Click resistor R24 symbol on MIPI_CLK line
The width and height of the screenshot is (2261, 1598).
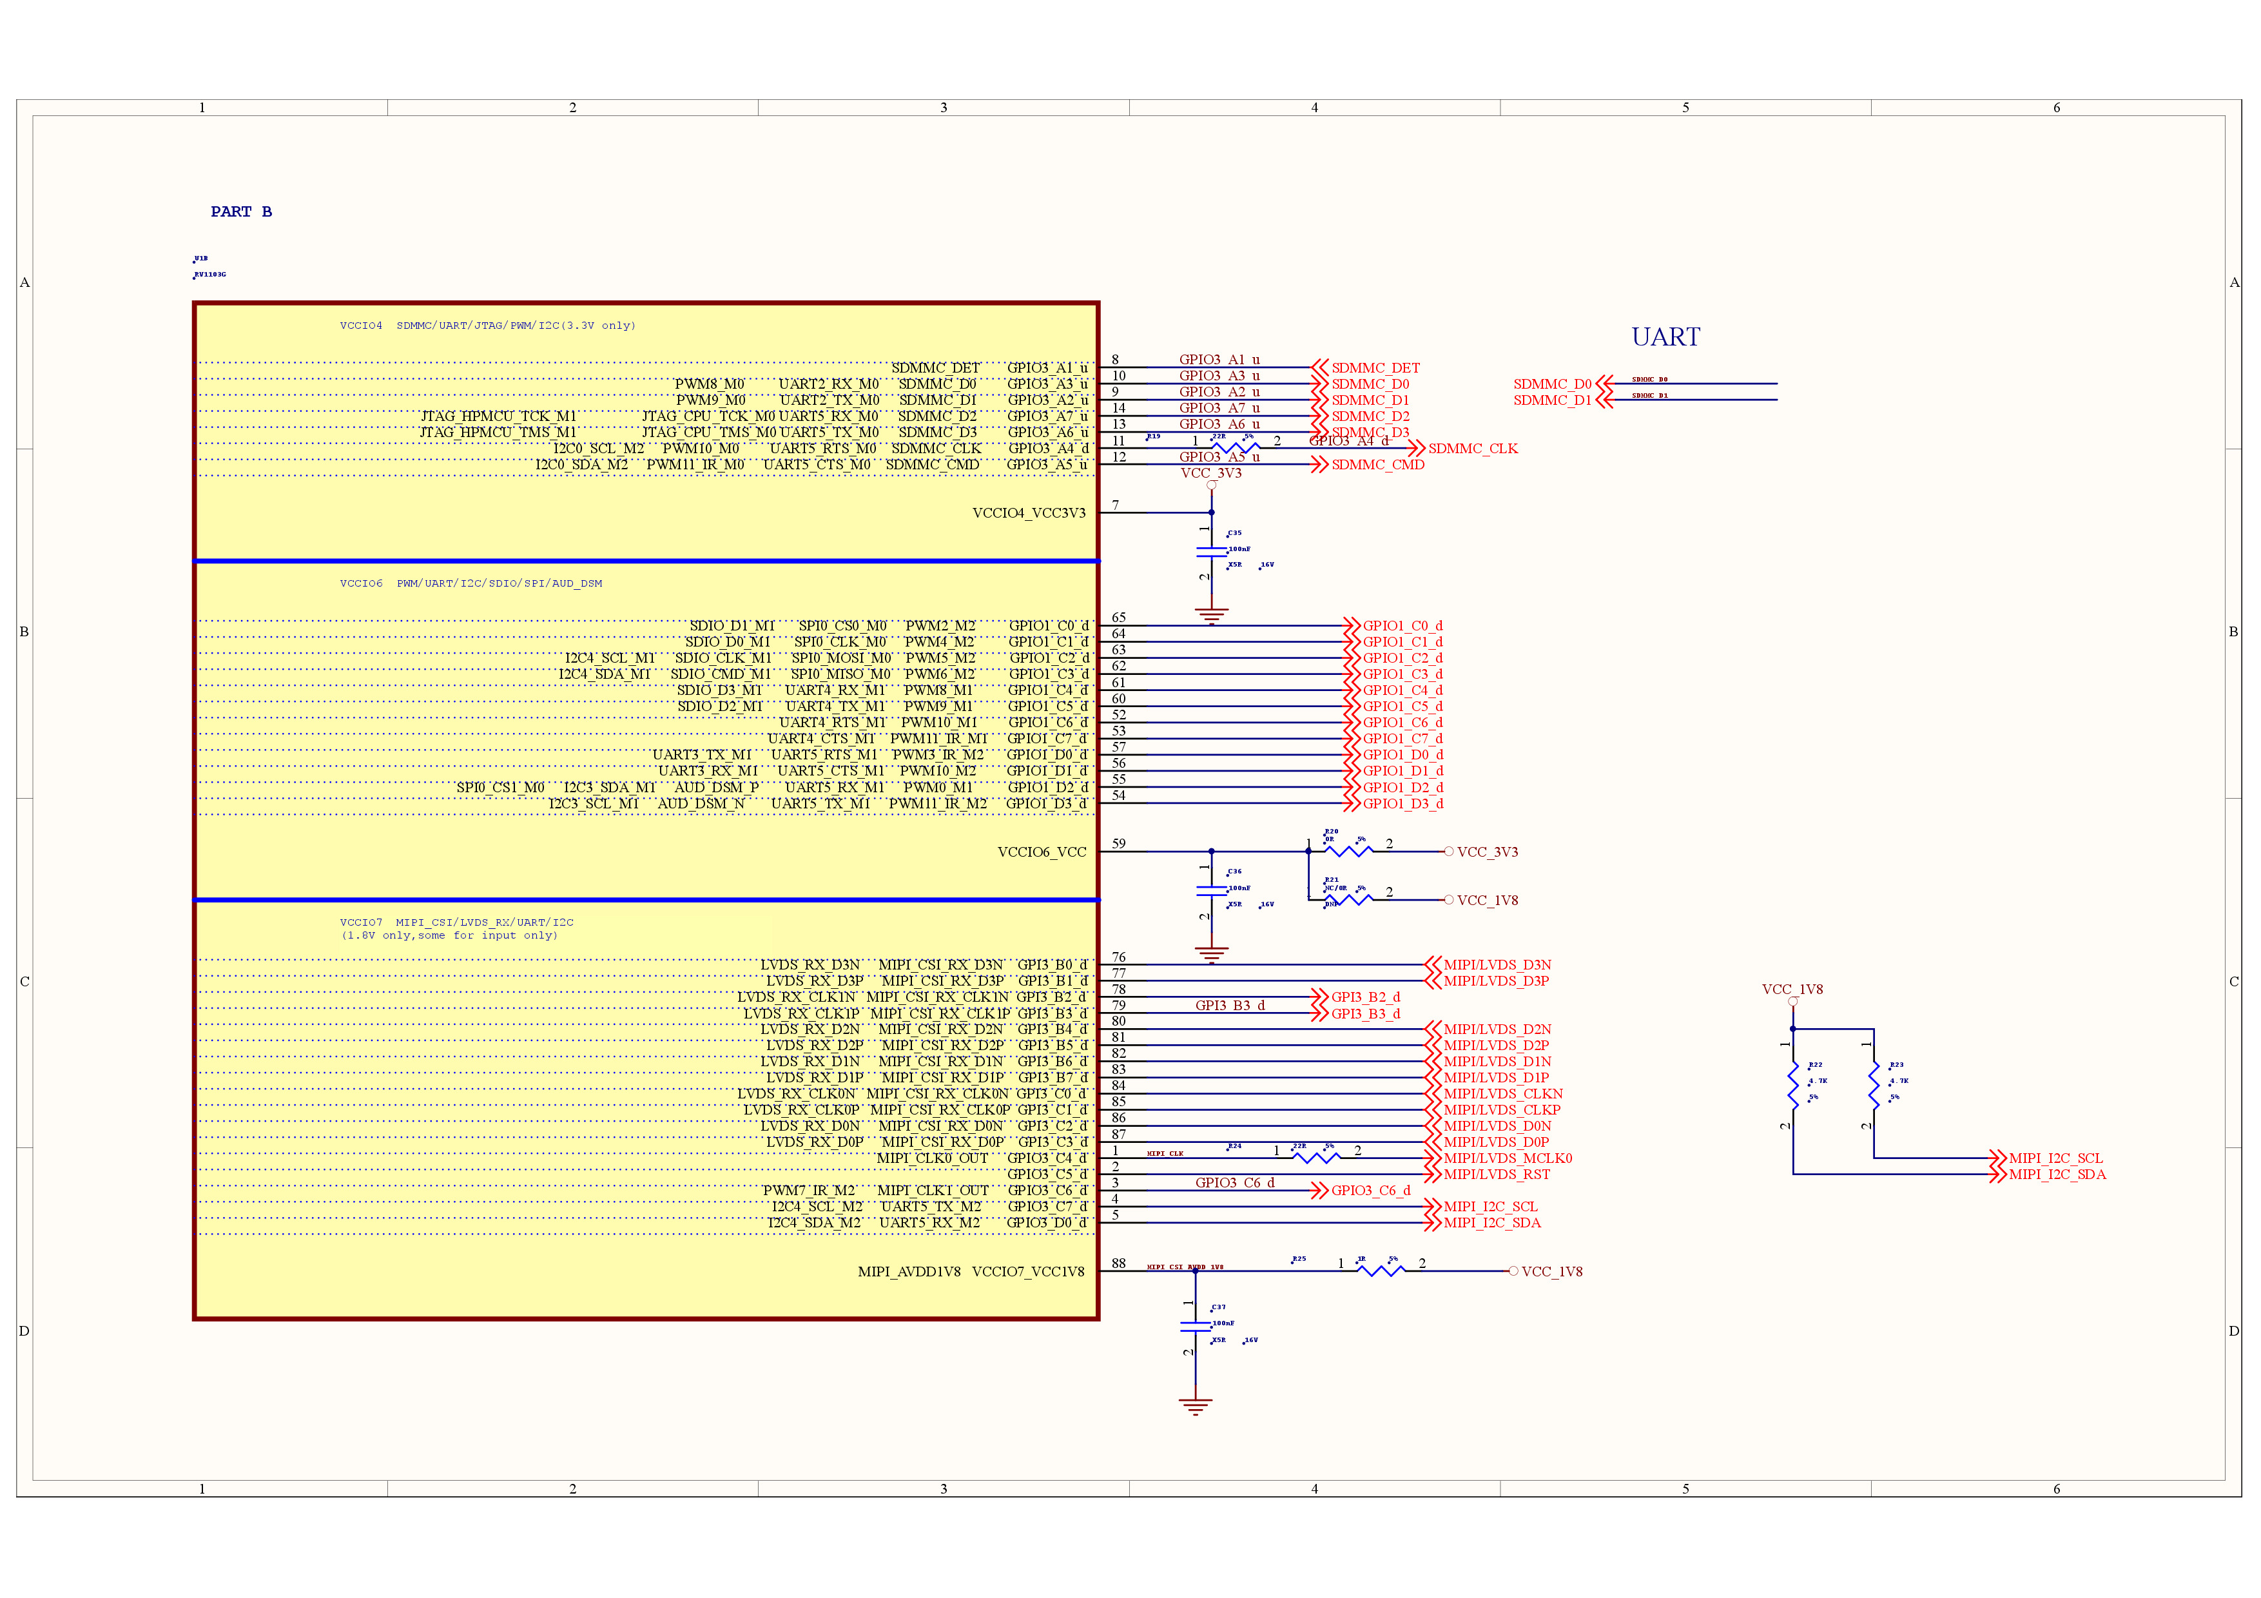click(1315, 1158)
